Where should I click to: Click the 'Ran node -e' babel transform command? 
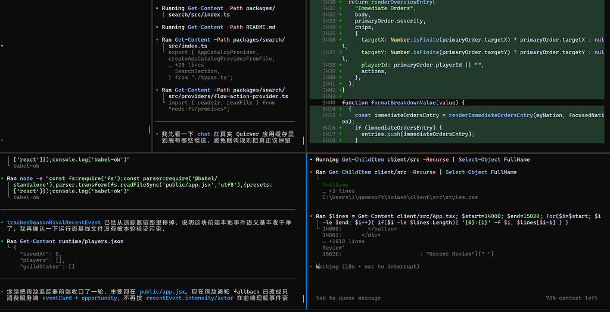(x=139, y=185)
